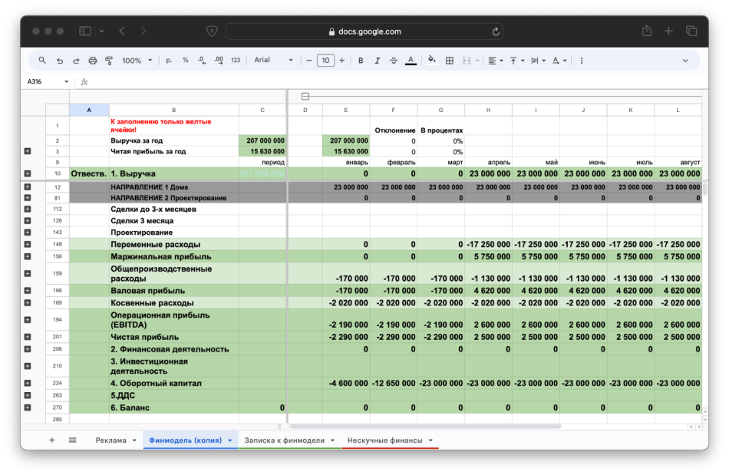Expand the '4. Оборотный капитал' row group

[x=28, y=383]
